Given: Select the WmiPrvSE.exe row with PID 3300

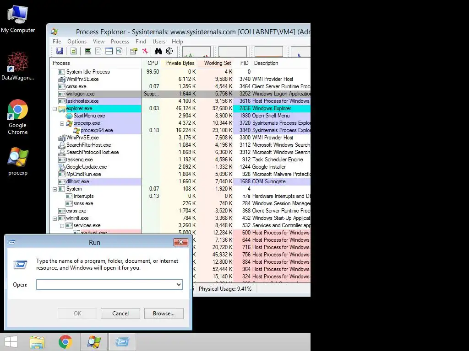Looking at the screenshot, I should click(180, 138).
